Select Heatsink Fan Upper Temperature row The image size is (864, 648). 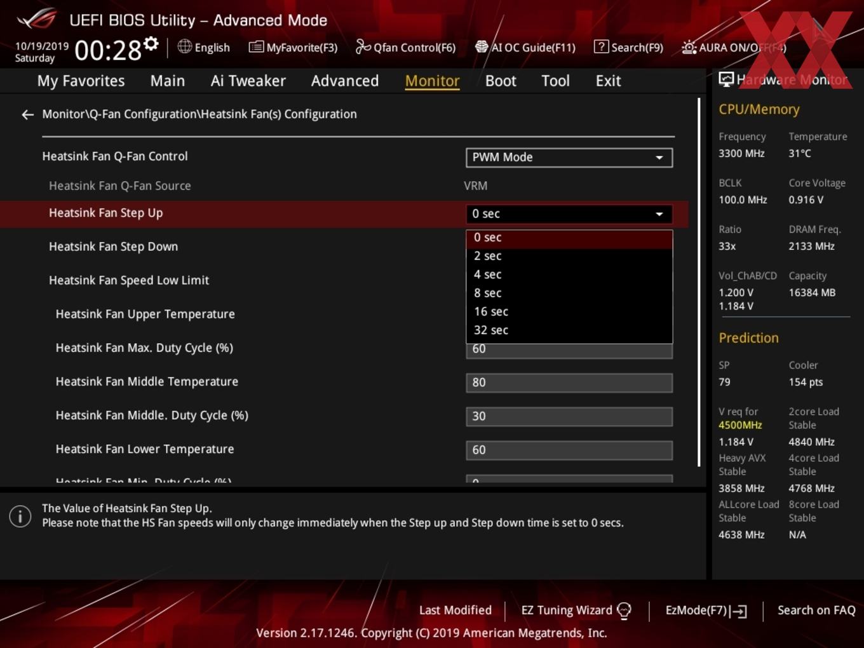tap(145, 314)
